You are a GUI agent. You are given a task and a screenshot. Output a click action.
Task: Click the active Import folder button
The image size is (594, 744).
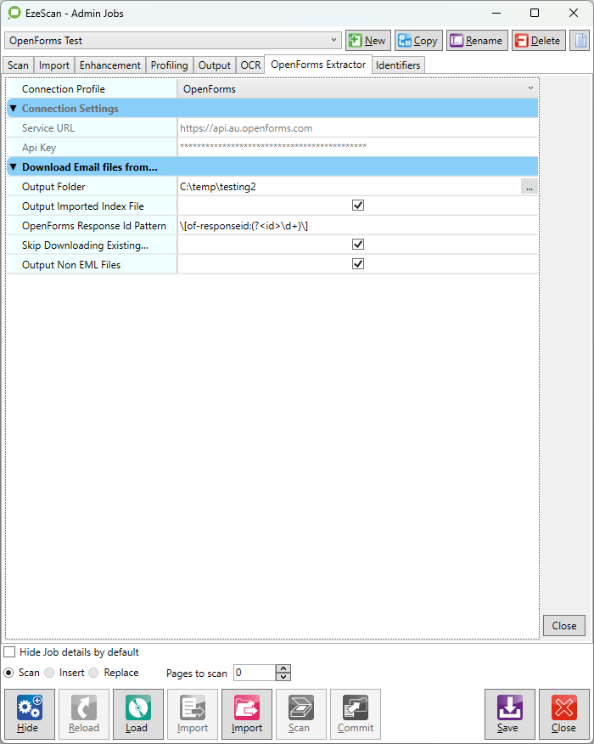(246, 713)
